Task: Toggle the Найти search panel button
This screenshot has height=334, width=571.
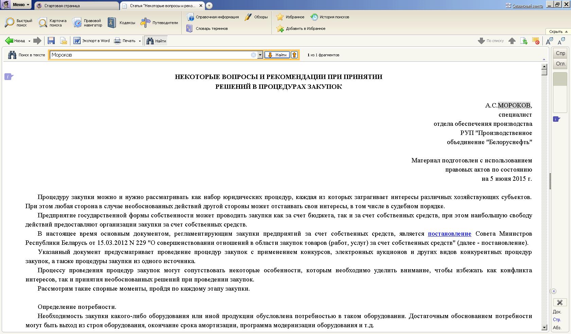Action: tap(156, 41)
